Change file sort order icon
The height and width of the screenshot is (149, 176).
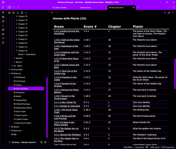click(18, 13)
